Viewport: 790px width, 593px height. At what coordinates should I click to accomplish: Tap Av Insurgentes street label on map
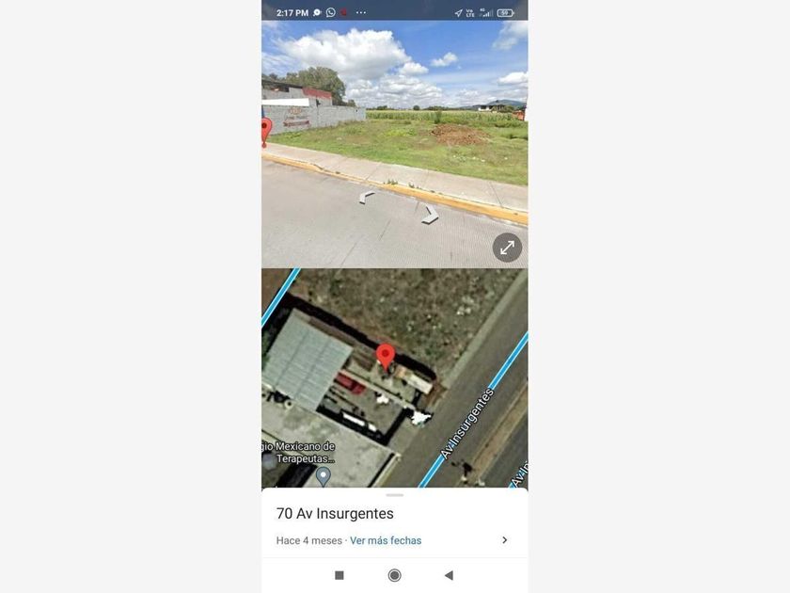click(x=467, y=424)
